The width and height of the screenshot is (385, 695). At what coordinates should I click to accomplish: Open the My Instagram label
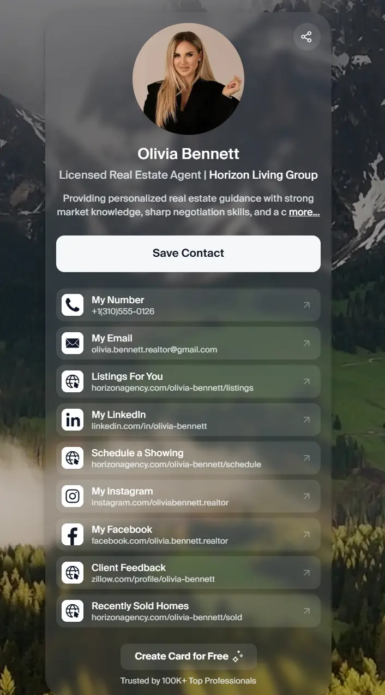tap(122, 491)
